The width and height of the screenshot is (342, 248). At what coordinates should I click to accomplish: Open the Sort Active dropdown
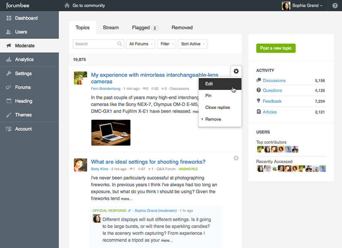pos(193,44)
